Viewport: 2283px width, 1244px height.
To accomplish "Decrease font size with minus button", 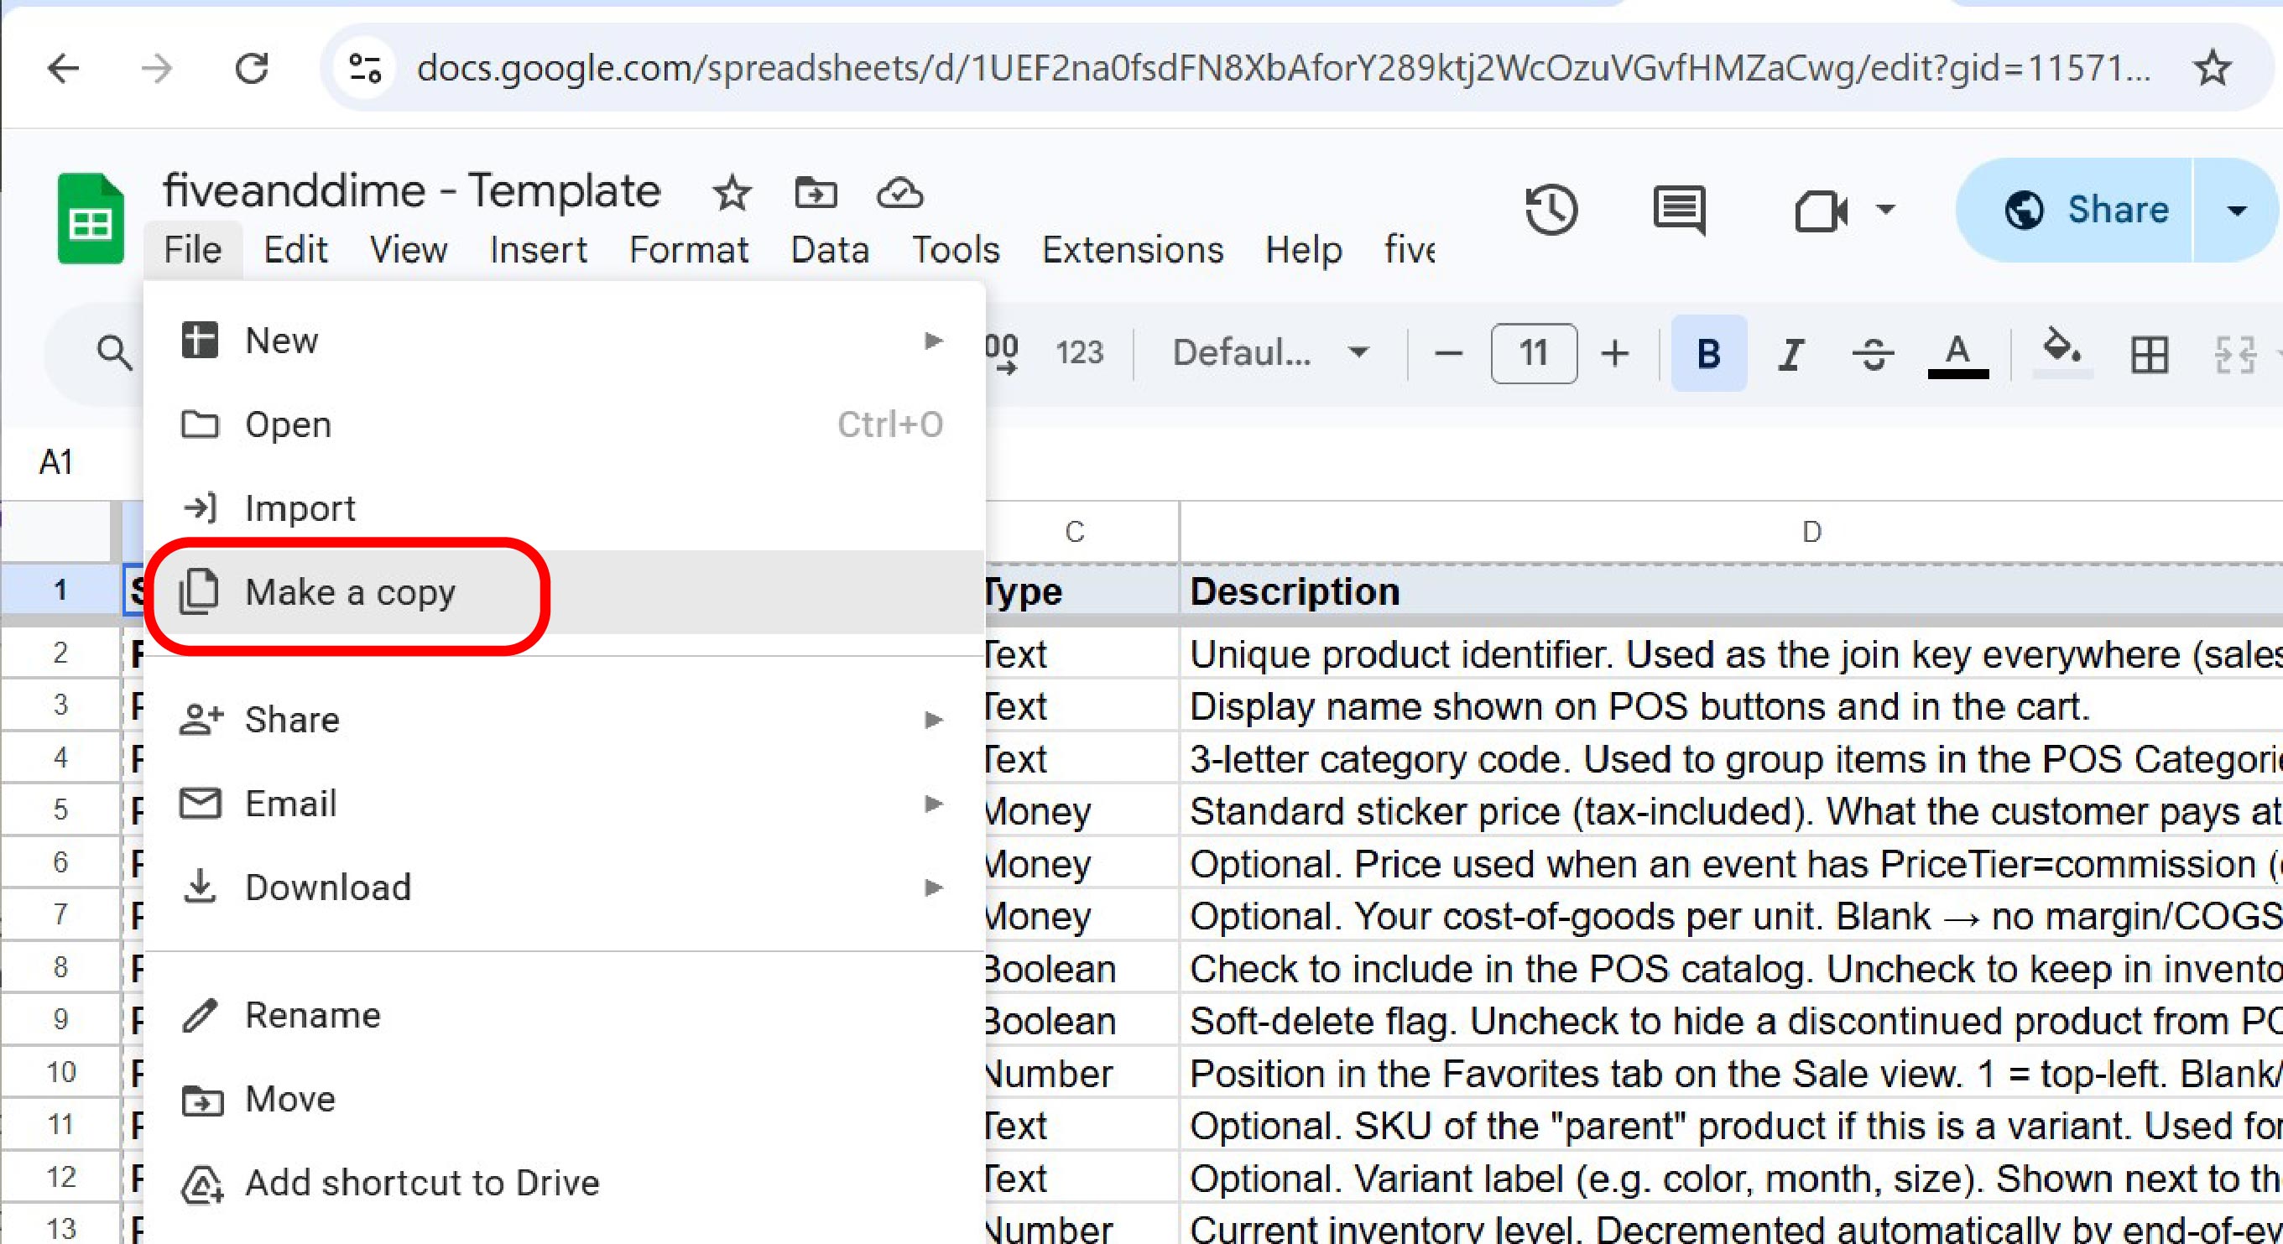I will click(1448, 352).
